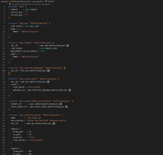Click '"aws_security_group"' resource type string
The height and width of the screenshot is (155, 163).
(x=30, y=115)
